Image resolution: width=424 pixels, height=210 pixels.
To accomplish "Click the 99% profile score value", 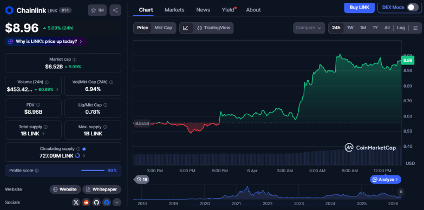I will 112,170.
